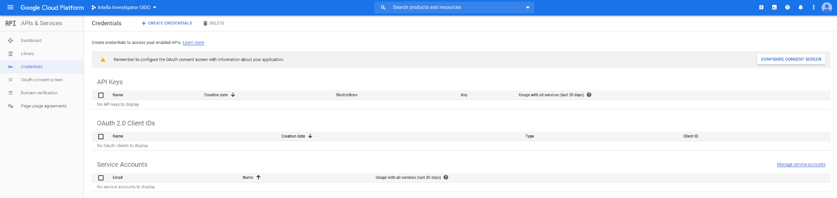Go to OAuth consent screen in sidebar

(x=41, y=80)
